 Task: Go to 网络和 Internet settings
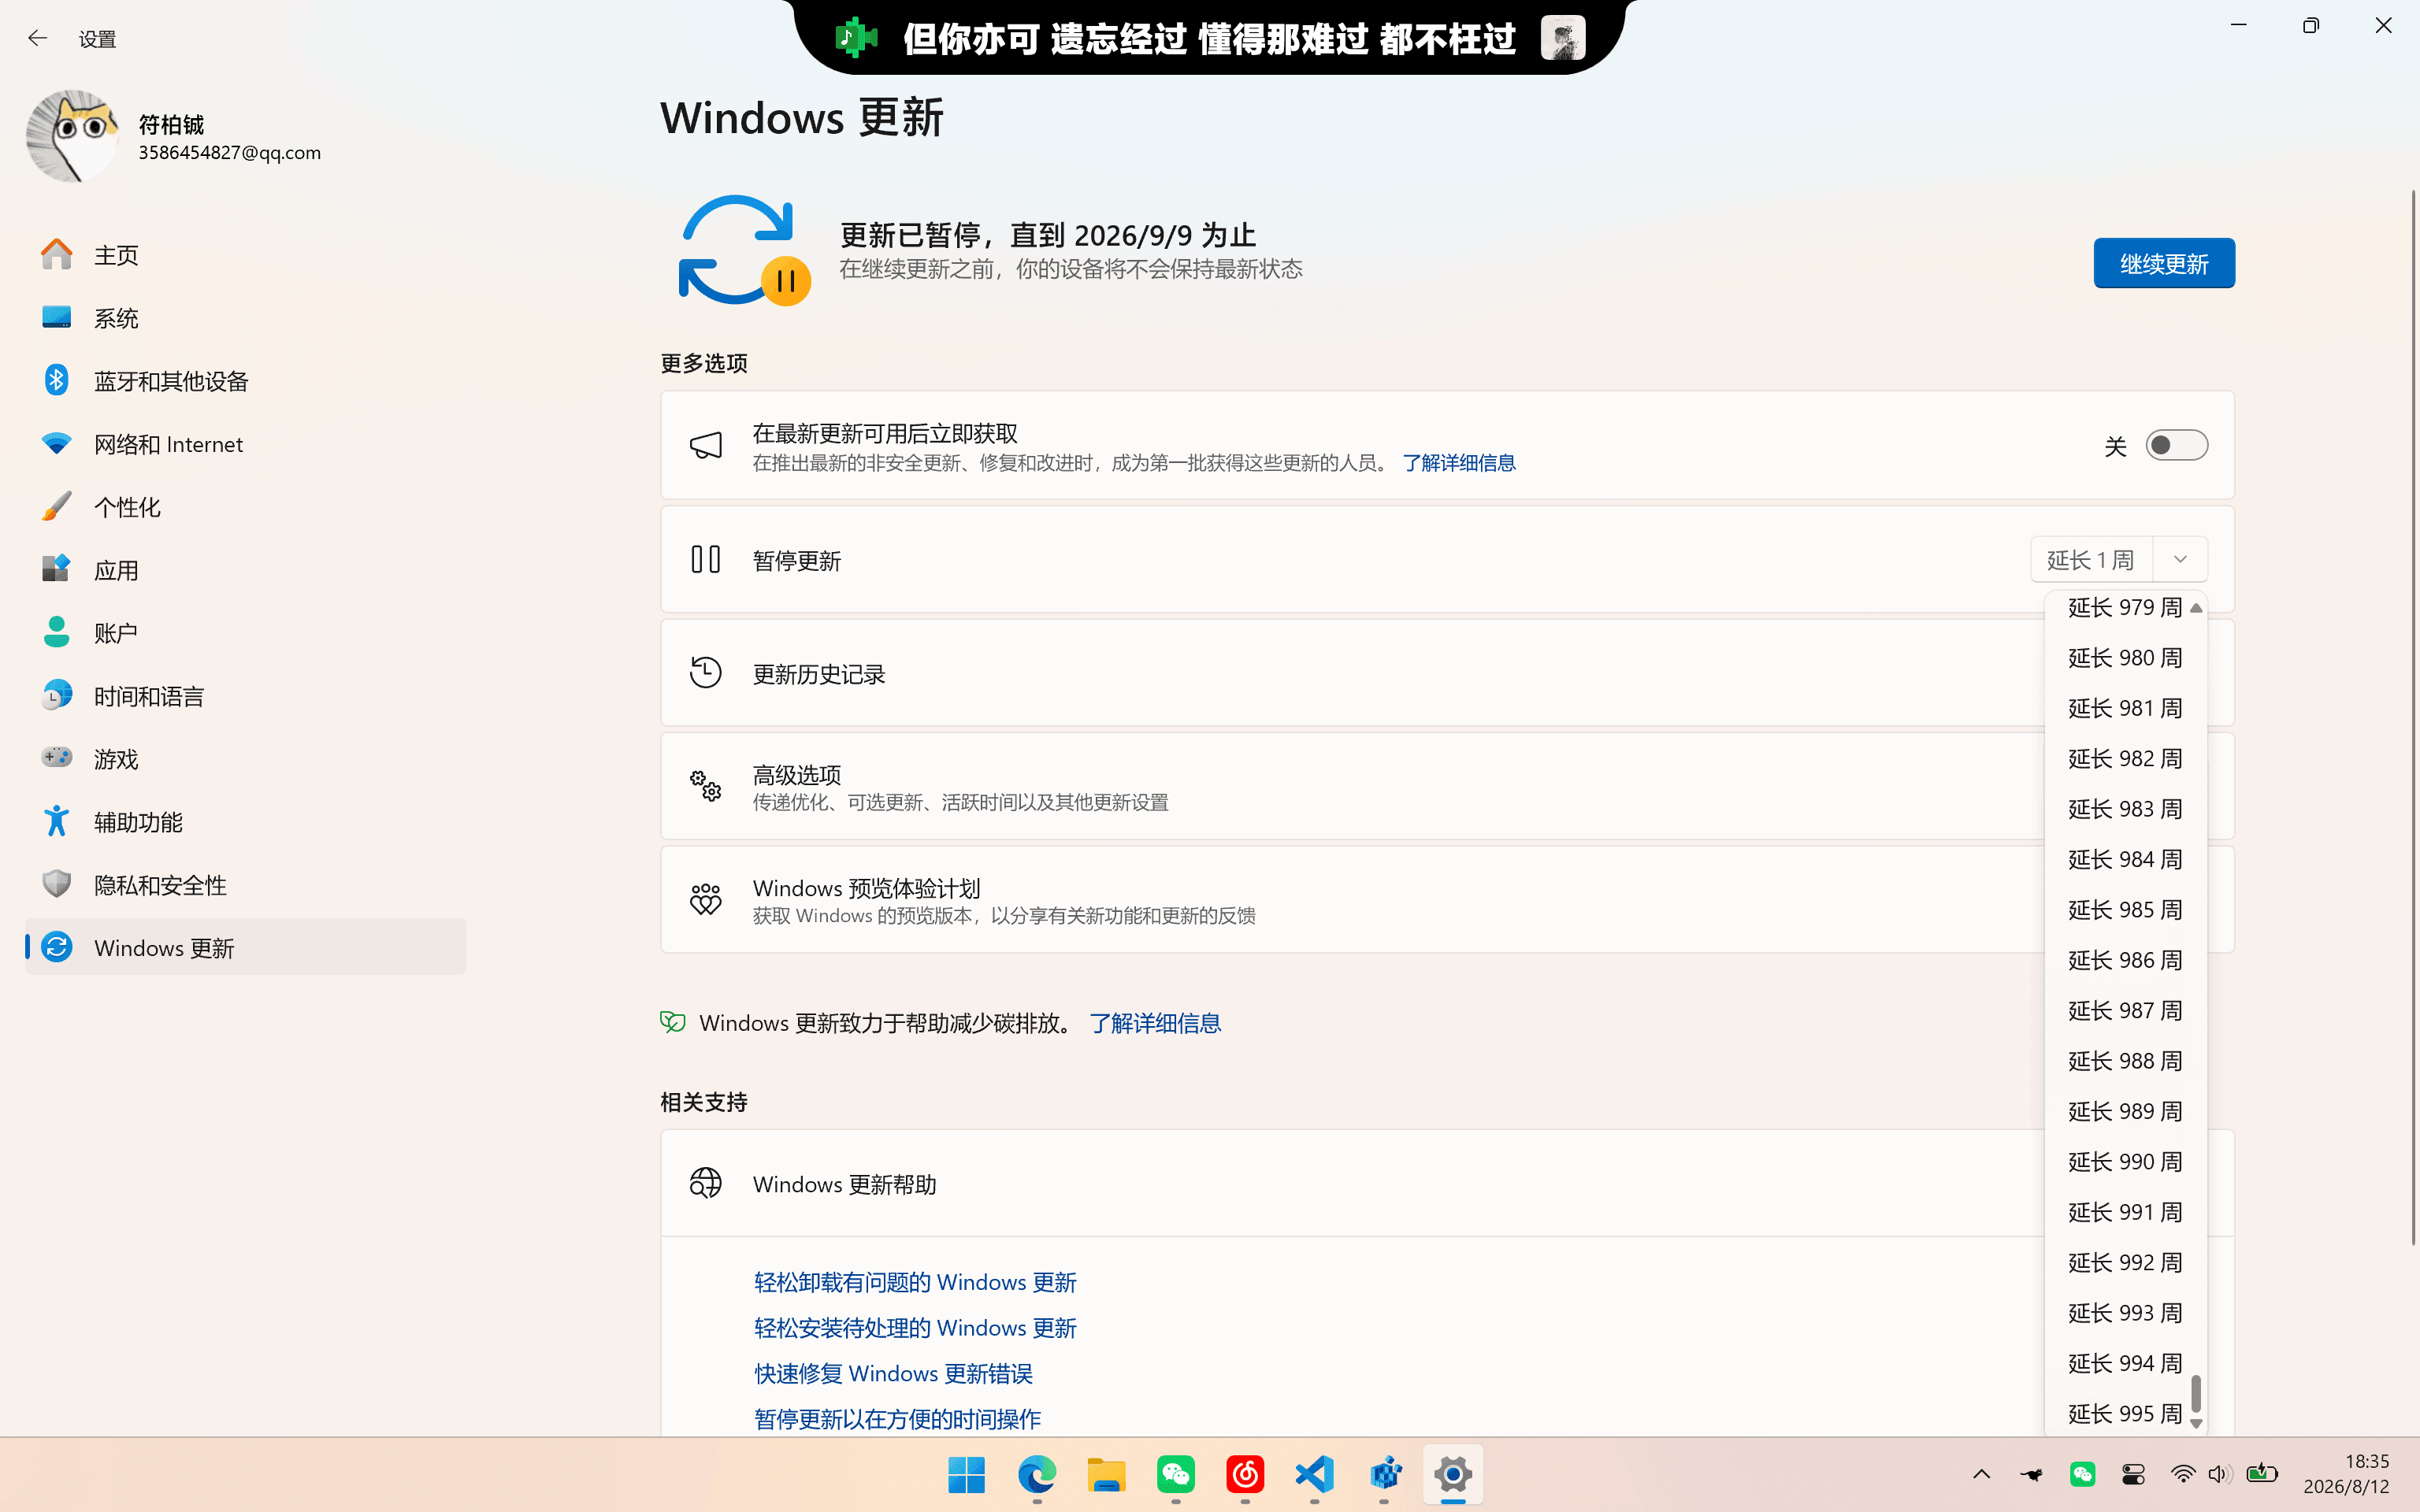(245, 444)
